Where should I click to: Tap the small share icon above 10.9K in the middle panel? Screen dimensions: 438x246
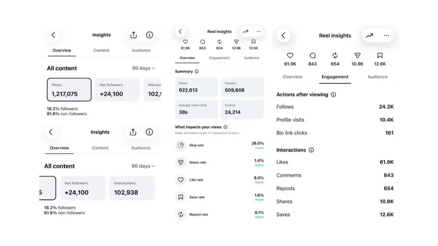coord(237,42)
